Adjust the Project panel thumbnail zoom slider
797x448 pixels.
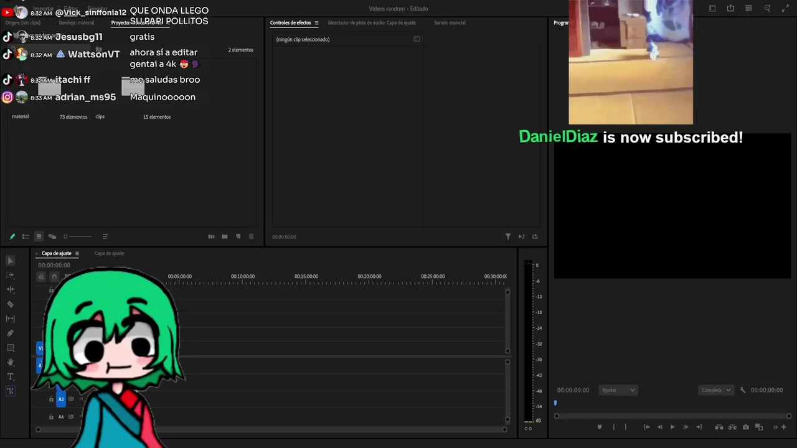pyautogui.click(x=77, y=236)
